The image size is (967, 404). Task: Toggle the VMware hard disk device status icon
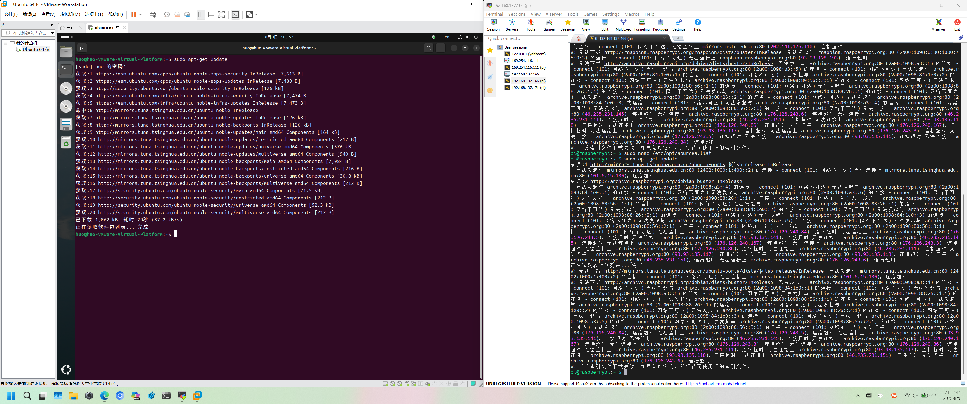click(385, 384)
